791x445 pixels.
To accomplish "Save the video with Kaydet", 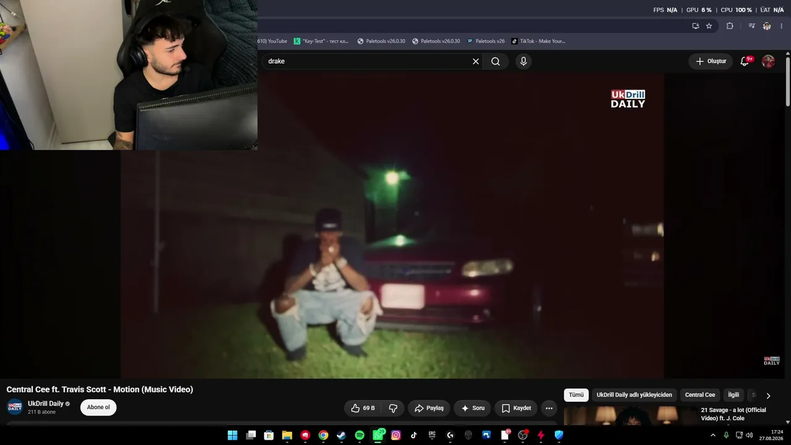I will (516, 408).
